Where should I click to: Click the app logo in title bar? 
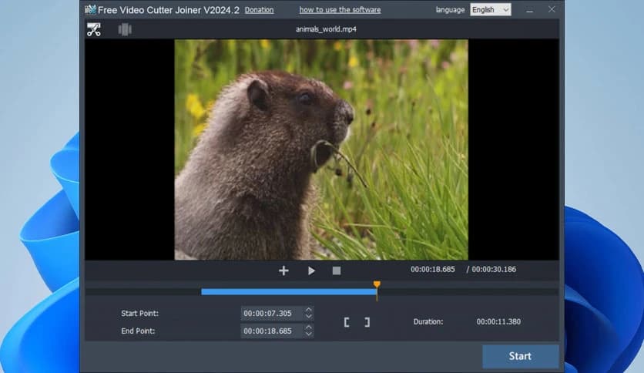(x=90, y=9)
